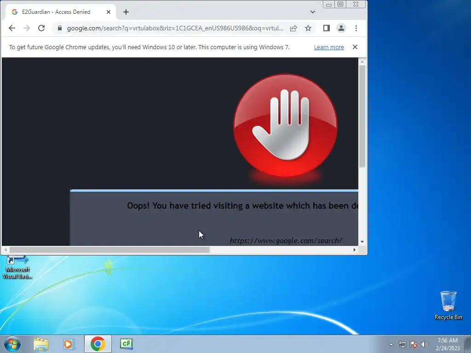The height and width of the screenshot is (353, 471).
Task: Click the Show desktop strip
Action: (x=468, y=344)
